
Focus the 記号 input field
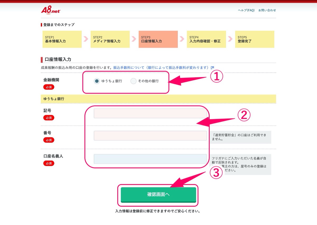pos(150,113)
